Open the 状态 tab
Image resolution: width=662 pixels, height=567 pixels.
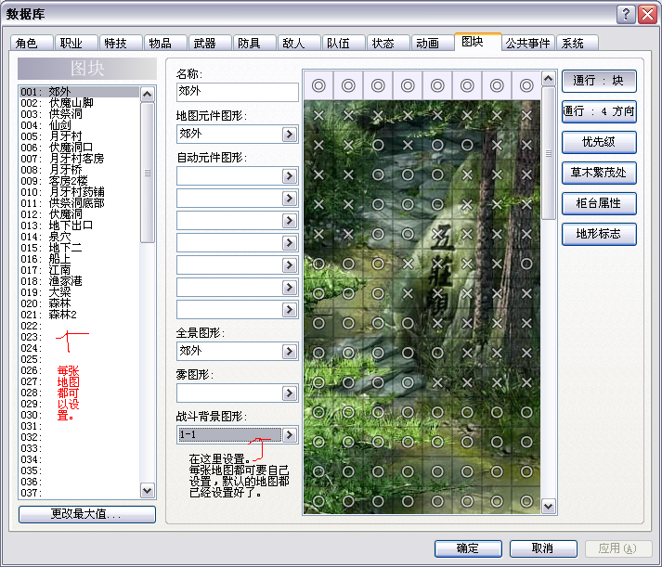tap(388, 43)
